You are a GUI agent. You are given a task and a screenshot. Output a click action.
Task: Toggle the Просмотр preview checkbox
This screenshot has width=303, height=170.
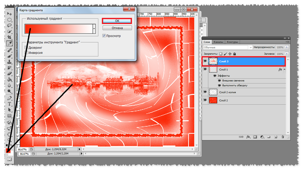click(x=104, y=36)
